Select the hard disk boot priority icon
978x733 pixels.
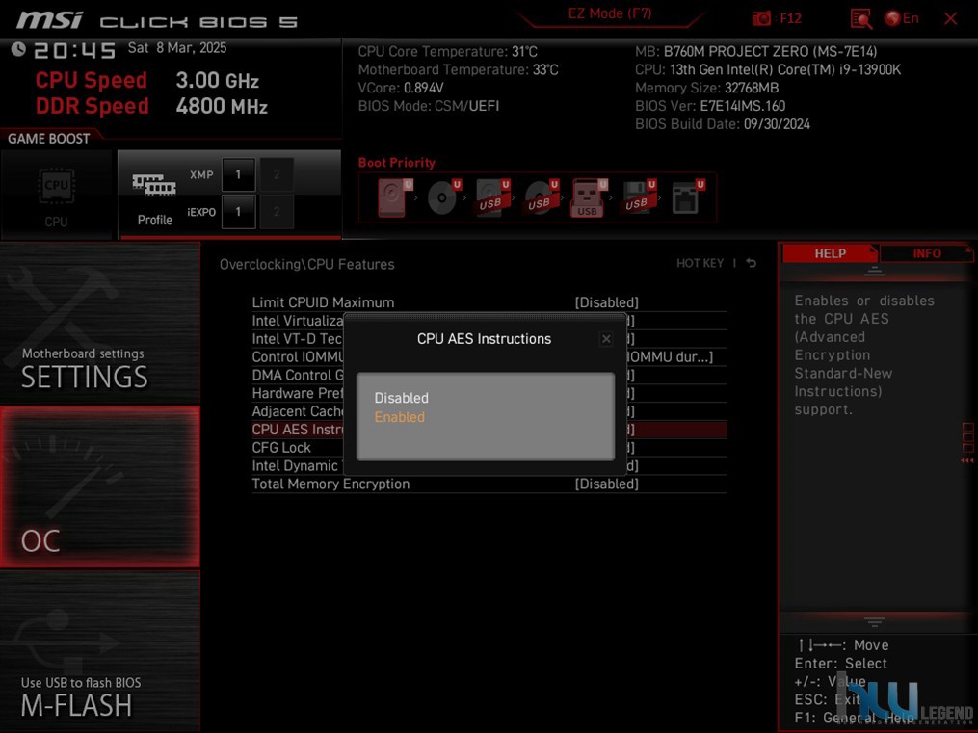tap(394, 196)
